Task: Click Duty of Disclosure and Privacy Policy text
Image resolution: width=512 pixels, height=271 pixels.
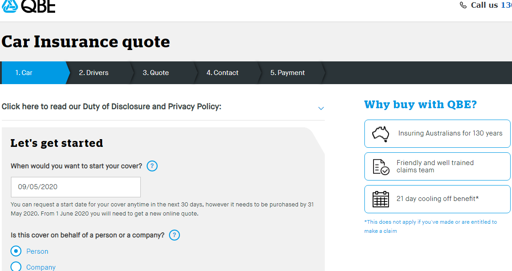Action: 111,107
